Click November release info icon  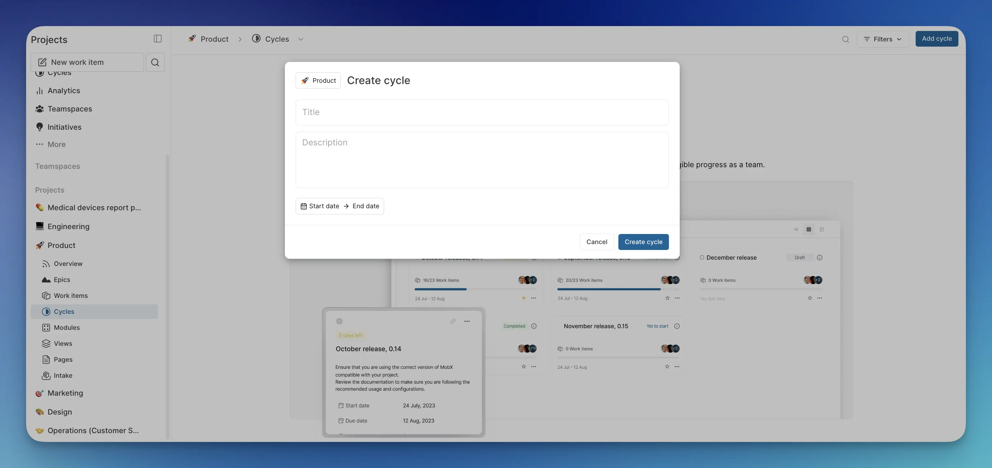pyautogui.click(x=677, y=326)
